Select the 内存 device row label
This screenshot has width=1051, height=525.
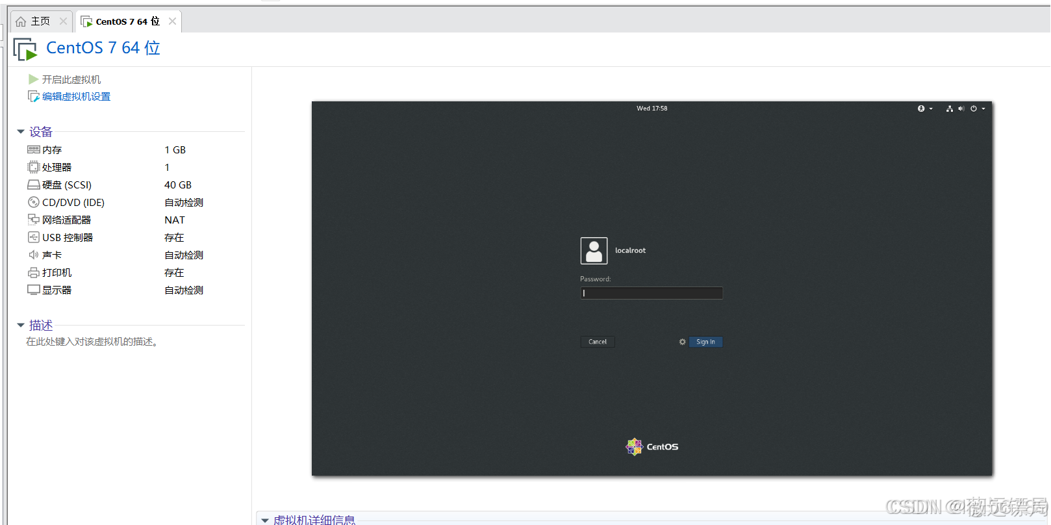click(x=52, y=149)
